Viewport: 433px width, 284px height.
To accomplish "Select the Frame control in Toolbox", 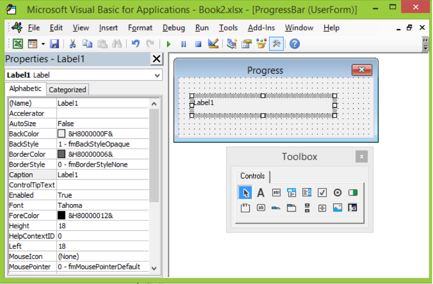I will [245, 208].
